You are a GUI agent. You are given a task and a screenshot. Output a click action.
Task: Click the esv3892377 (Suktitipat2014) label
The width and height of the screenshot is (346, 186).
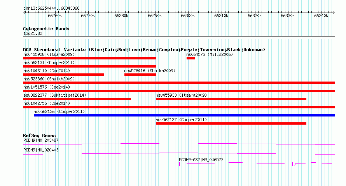[55, 95]
